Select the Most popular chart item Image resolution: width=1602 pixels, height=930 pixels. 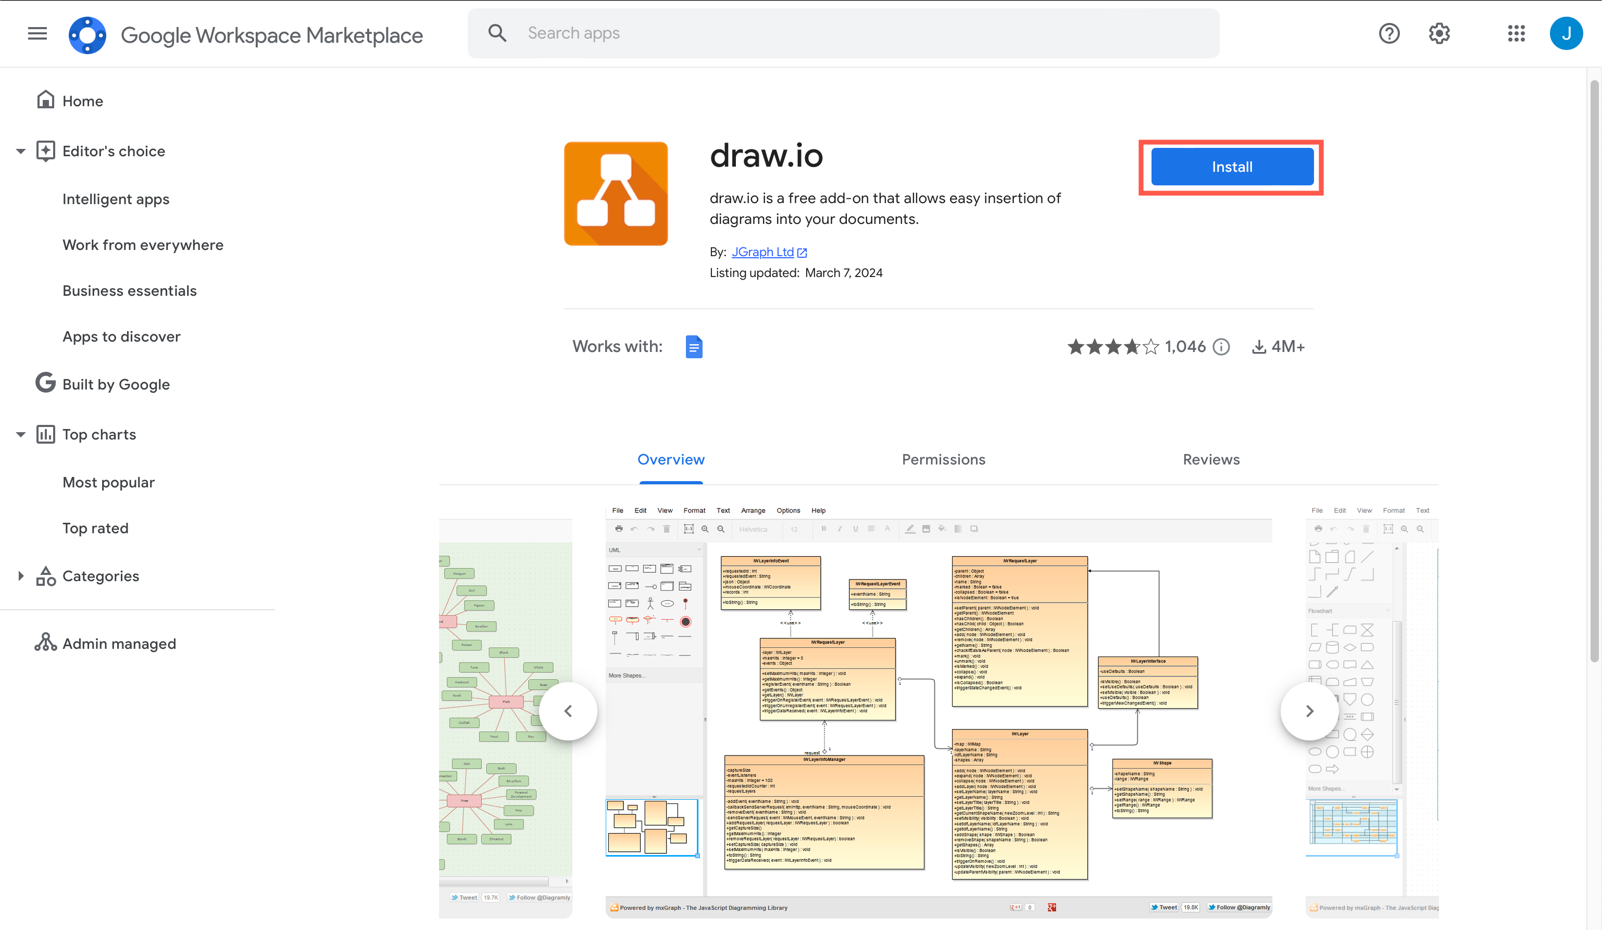[x=107, y=482]
